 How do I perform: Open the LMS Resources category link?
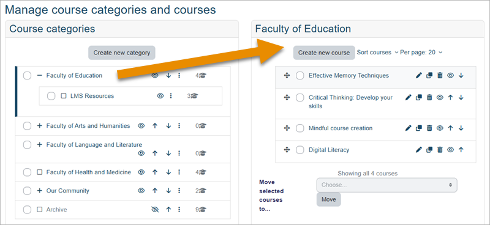coord(92,96)
